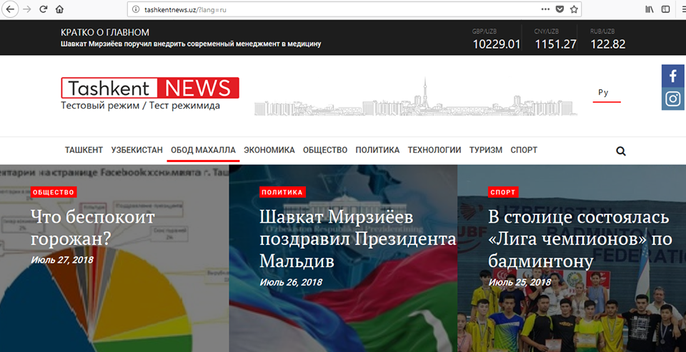Screen dimensions: 686x352
Task: Open the ТЕХНОЛОГИИ menu section
Action: [434, 150]
